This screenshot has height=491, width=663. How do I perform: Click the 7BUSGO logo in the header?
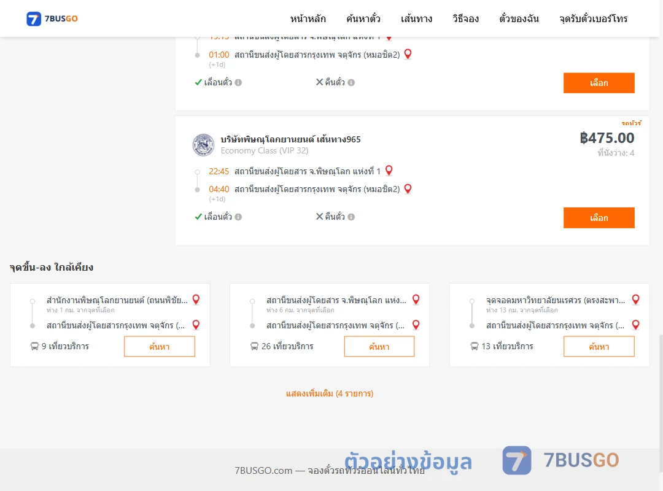pyautogui.click(x=52, y=18)
